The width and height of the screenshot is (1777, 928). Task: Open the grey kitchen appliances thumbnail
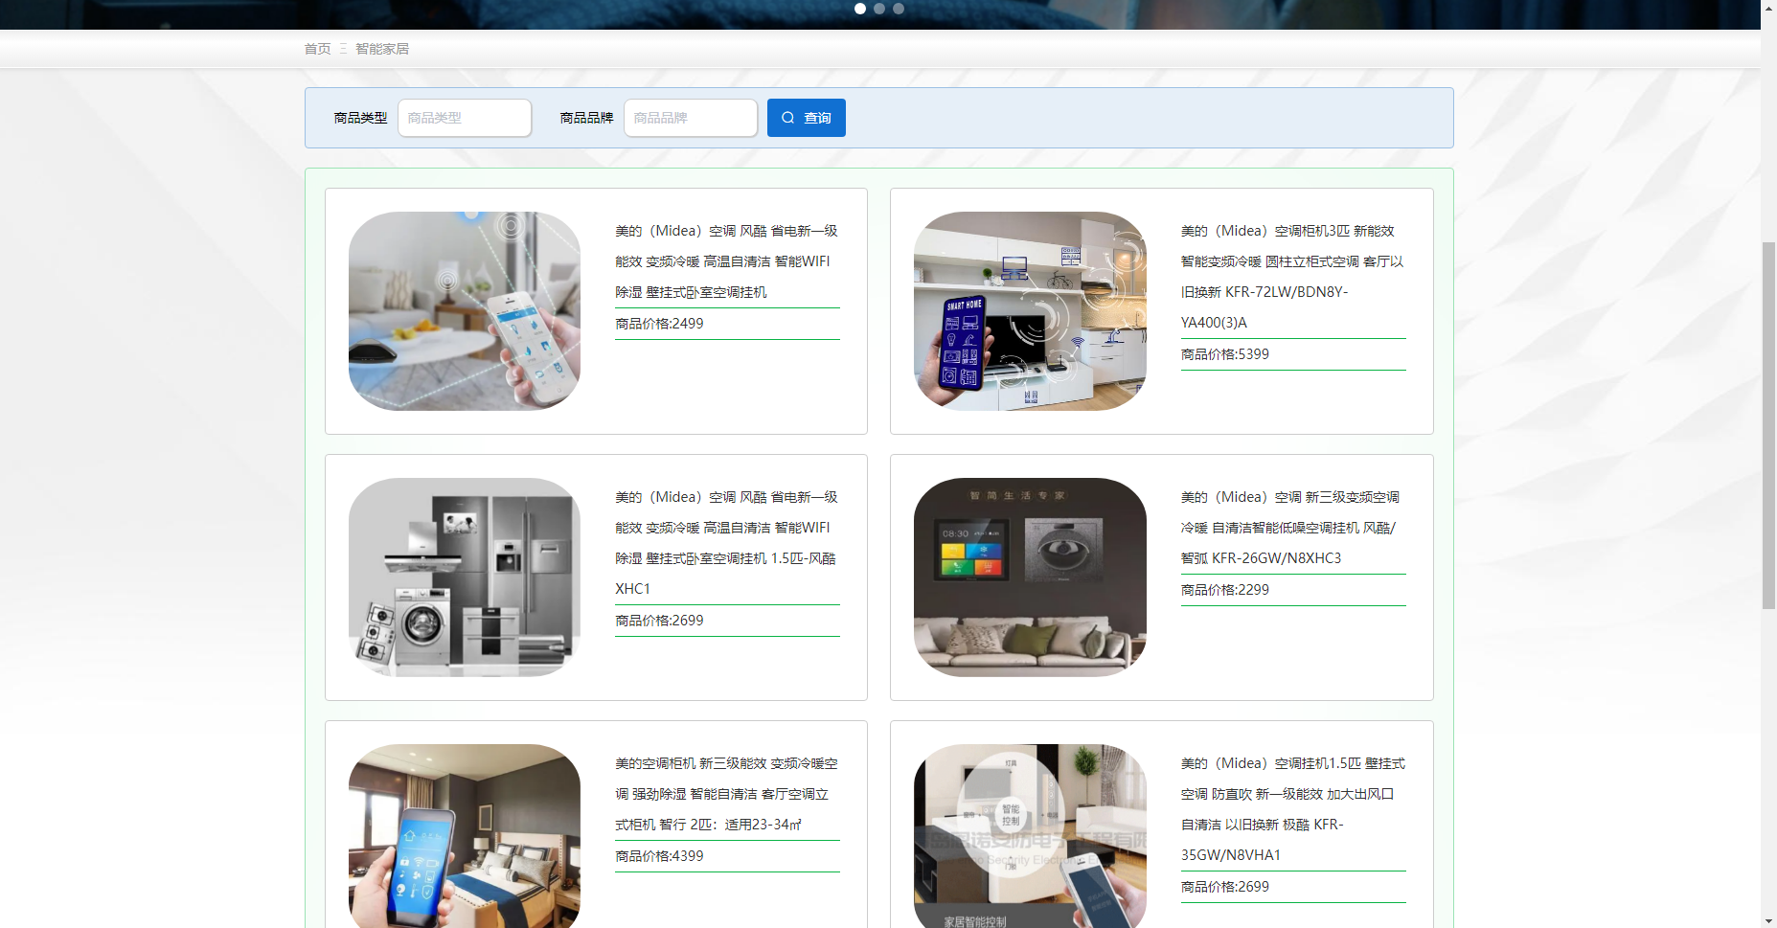tap(465, 577)
